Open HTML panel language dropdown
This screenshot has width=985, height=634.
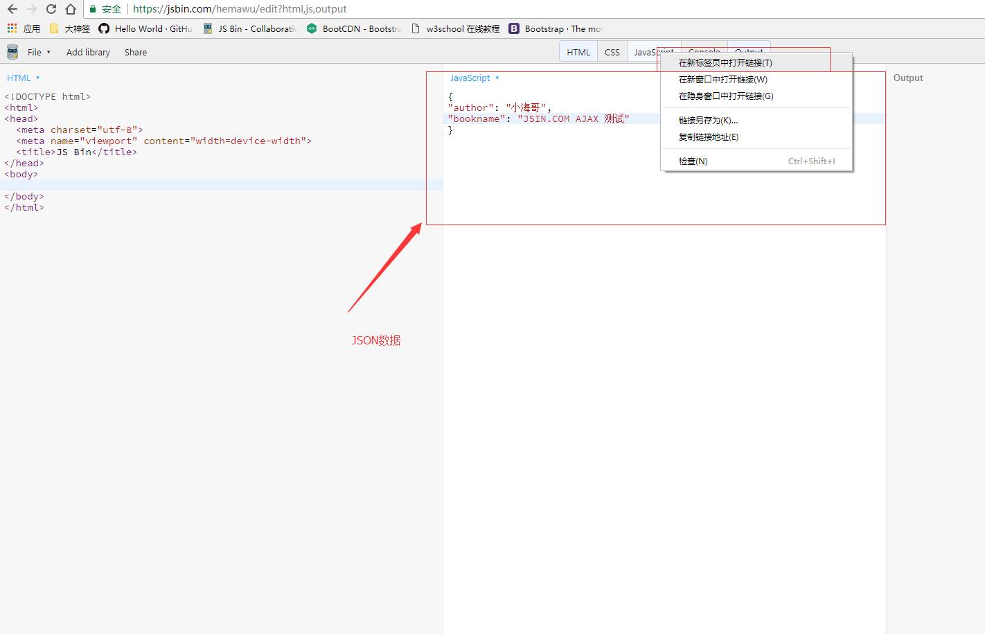[23, 78]
